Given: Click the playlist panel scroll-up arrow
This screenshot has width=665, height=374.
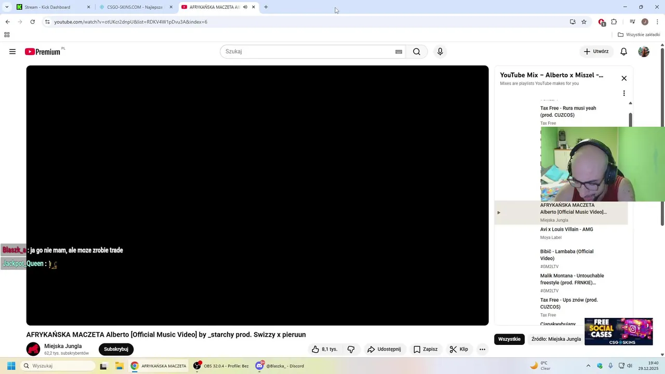Looking at the screenshot, I should pos(630,103).
